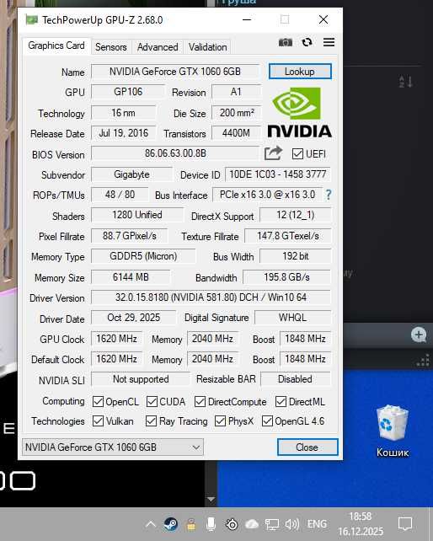
Task: Click the microphone tray icon
Action: click(x=211, y=524)
